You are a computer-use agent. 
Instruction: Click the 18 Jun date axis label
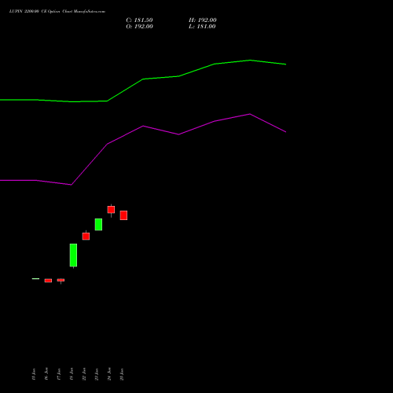point(72,374)
